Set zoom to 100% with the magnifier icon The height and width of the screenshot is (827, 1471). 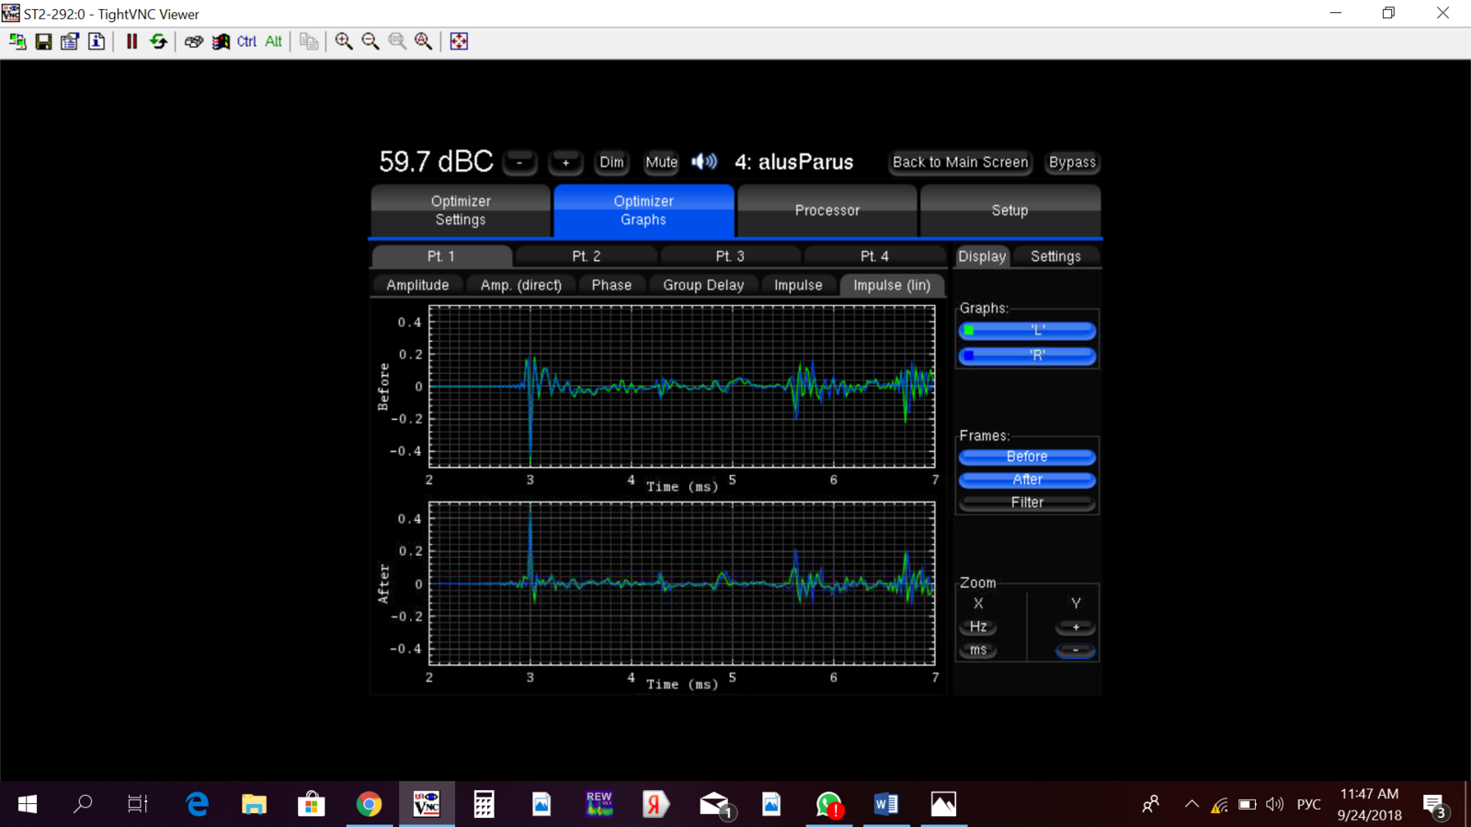click(397, 41)
